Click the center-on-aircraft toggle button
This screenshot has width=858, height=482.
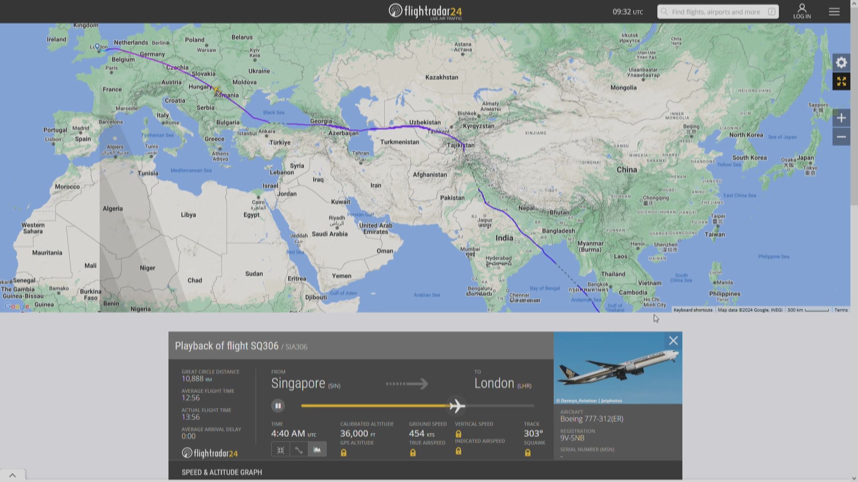click(x=281, y=450)
